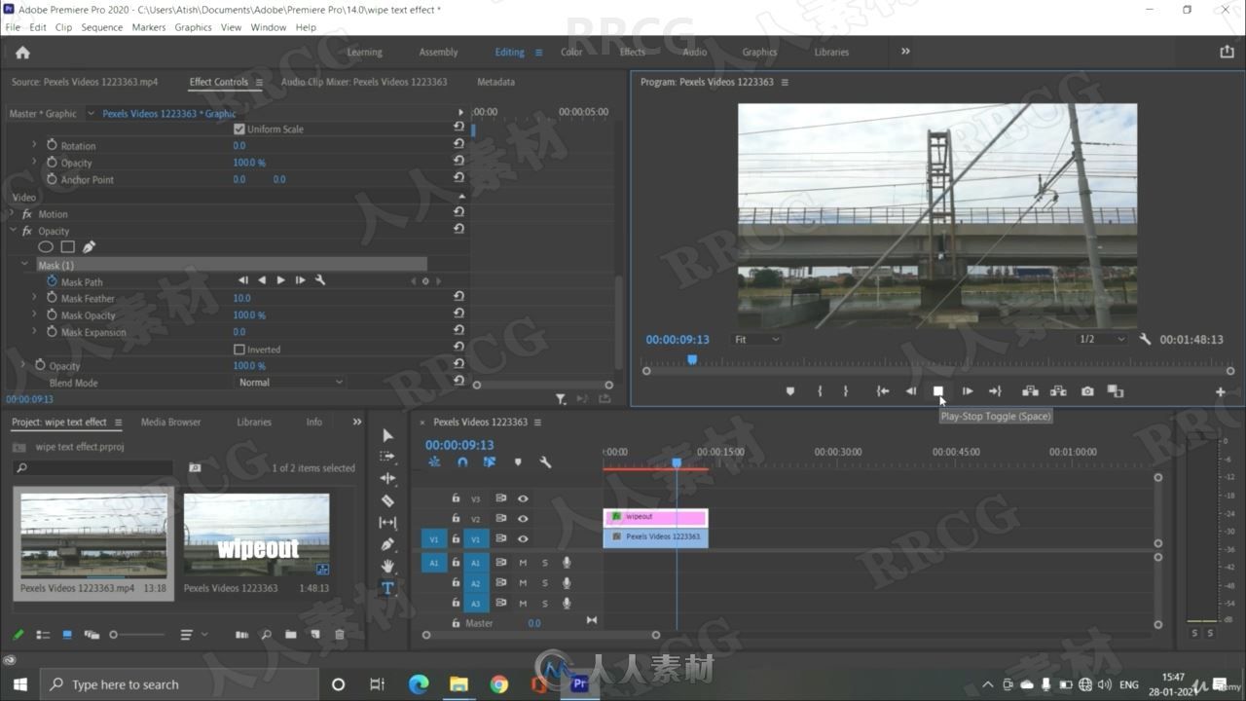Expand the Rotation property

[x=35, y=144]
